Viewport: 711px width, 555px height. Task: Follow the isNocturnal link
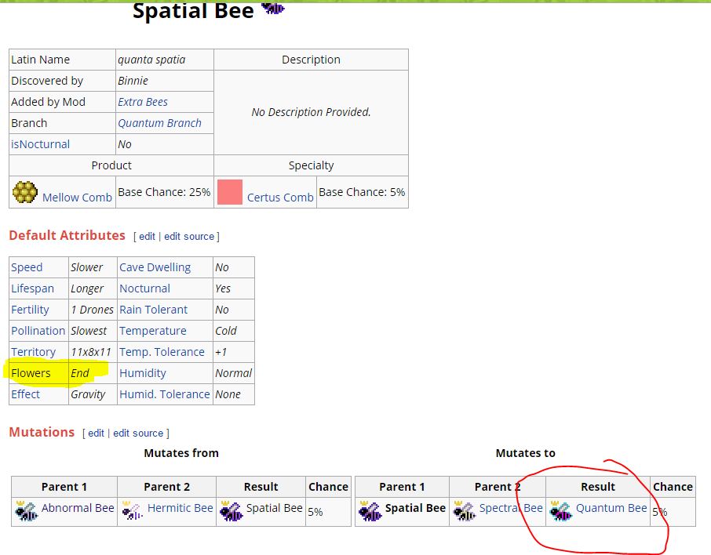tap(40, 144)
